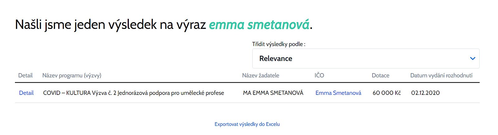Screen dimensions: 498x135
Task: Click the blue chevron arrow in sort box
Action: coord(472,58)
